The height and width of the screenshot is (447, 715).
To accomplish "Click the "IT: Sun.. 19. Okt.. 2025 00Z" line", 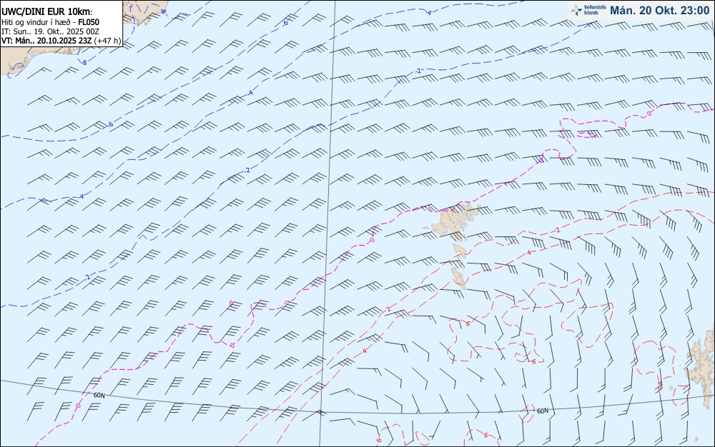I will click(x=50, y=31).
